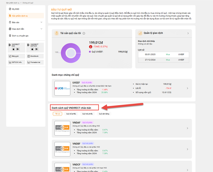Click the purple donut chart

point(71,53)
